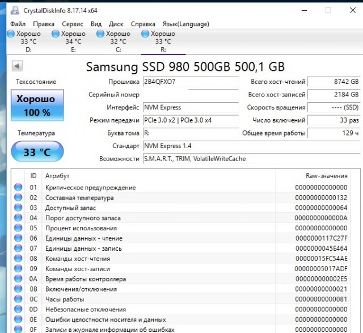Click status icon of row 0E Ошибки целостности
The height and width of the screenshot is (333, 363).
[18, 319]
